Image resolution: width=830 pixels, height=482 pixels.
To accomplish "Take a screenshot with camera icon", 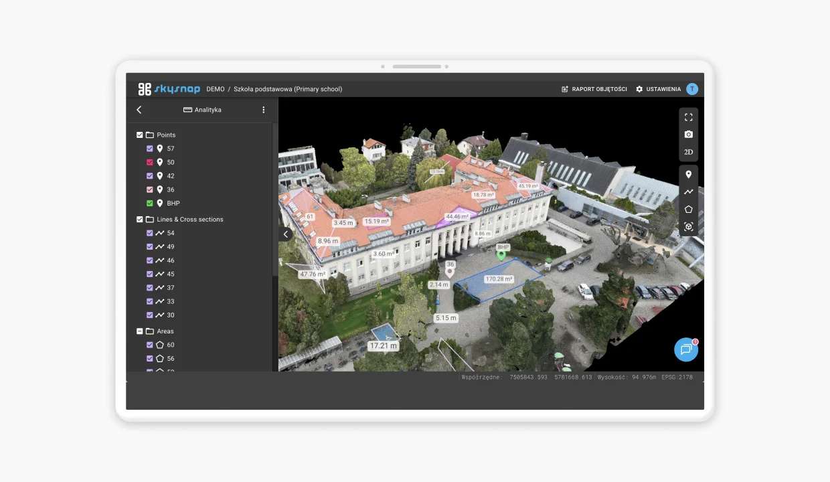I will pos(688,135).
